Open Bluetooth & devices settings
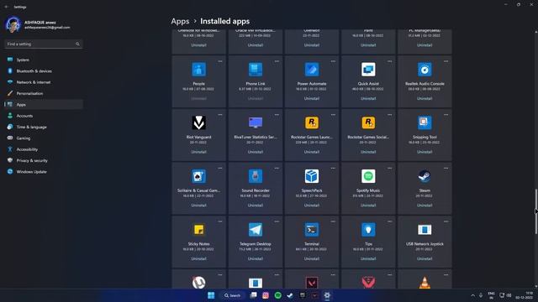This screenshot has width=538, height=302. pos(44,70)
